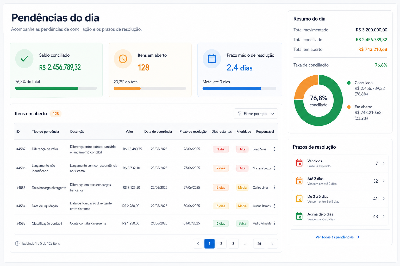This screenshot has width=400, height=266.
Task: Click the Taxa de conciliação 76,8% value
Action: click(381, 65)
